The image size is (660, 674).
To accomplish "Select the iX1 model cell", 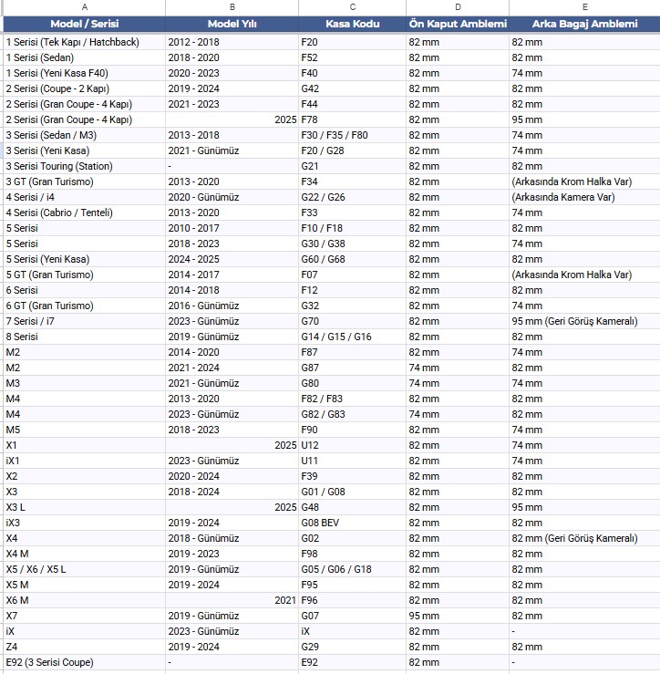I will (84, 461).
